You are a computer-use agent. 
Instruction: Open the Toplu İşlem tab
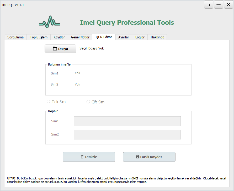[39, 37]
